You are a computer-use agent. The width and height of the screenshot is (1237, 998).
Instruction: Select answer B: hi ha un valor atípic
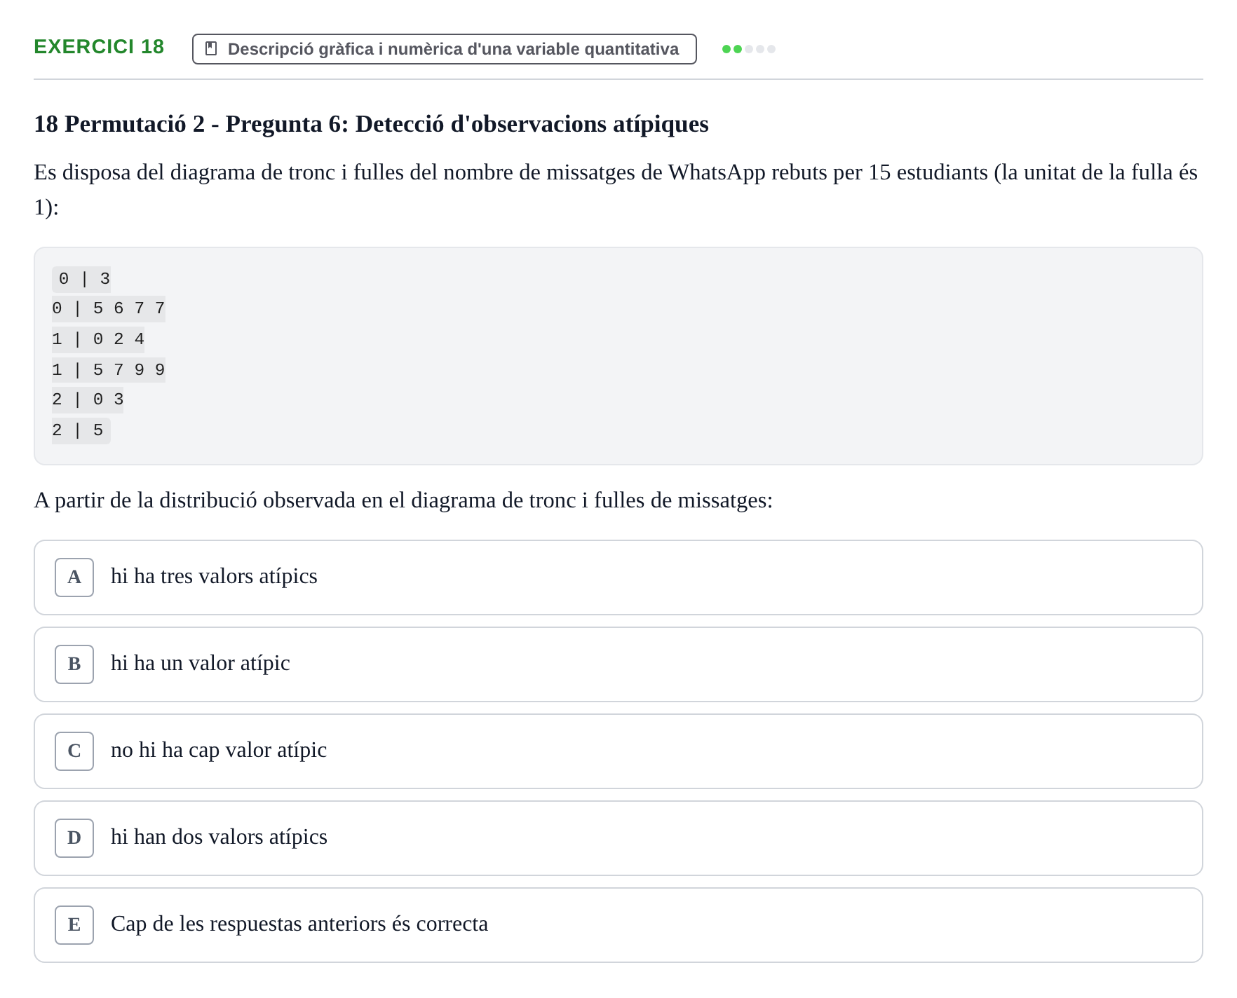pyautogui.click(x=618, y=664)
